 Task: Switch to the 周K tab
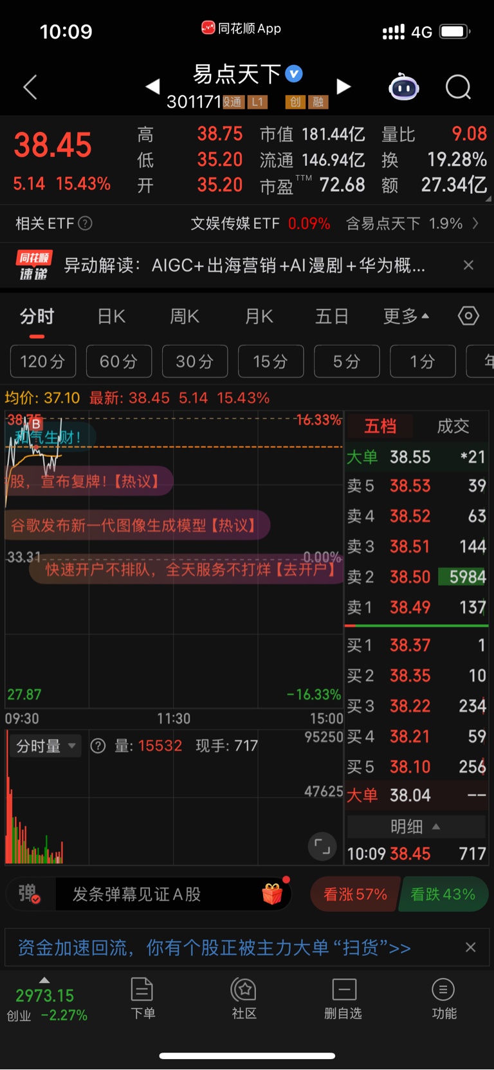click(x=185, y=316)
